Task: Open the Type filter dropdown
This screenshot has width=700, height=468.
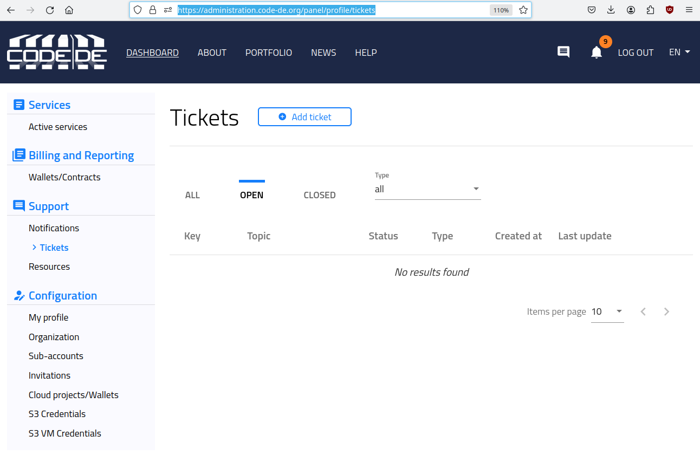Action: click(x=428, y=189)
